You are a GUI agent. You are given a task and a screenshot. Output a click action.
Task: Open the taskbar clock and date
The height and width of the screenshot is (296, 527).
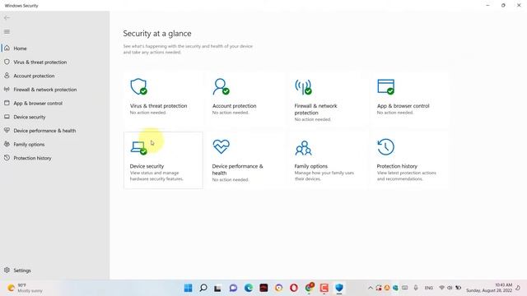click(489, 288)
